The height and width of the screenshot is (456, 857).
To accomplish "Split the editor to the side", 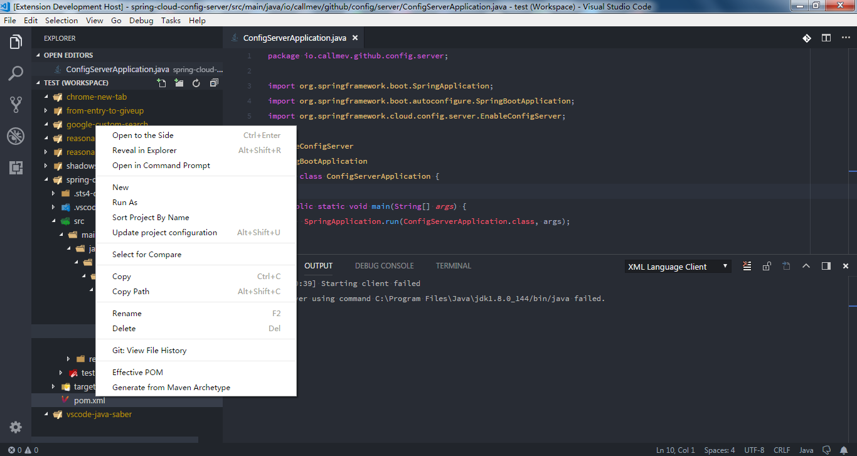I will (826, 38).
